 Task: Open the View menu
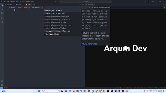(x=17, y=2)
